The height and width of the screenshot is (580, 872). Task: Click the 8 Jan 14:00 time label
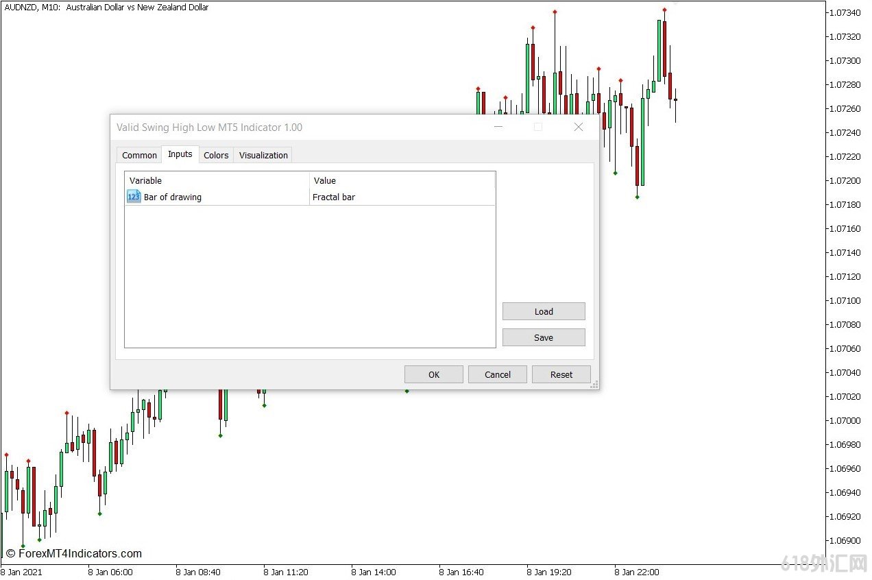[374, 572]
